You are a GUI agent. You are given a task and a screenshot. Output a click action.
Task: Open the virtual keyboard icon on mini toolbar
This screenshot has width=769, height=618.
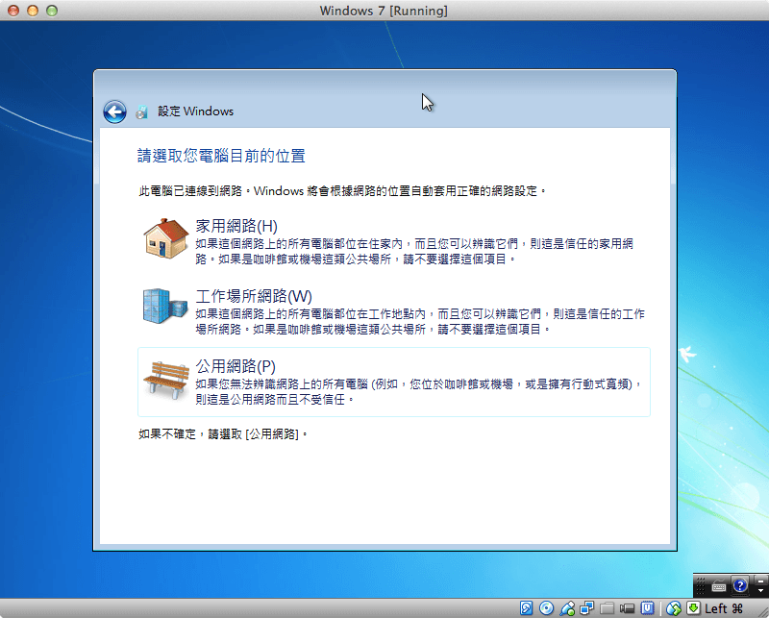[719, 587]
